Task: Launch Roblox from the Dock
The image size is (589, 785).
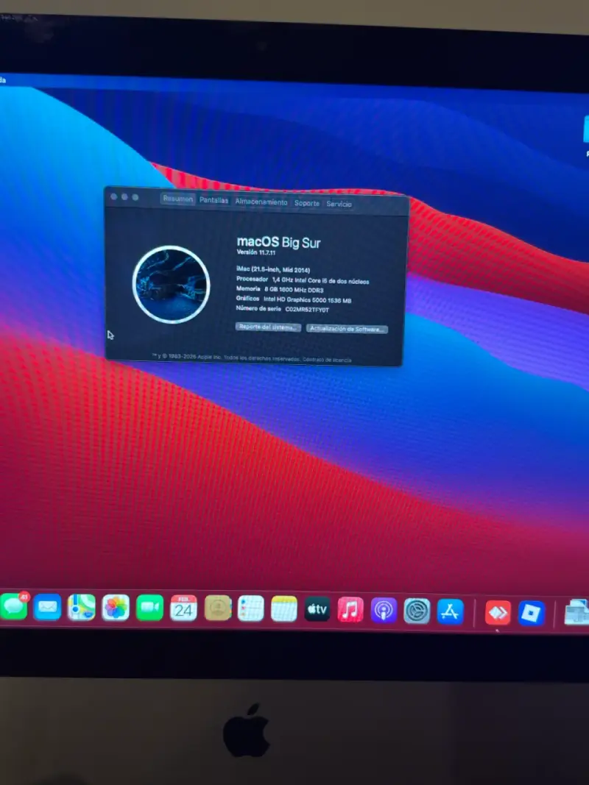Action: tap(532, 614)
